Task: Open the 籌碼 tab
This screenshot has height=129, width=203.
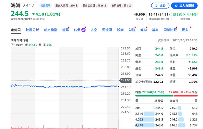Action: (x=65, y=30)
